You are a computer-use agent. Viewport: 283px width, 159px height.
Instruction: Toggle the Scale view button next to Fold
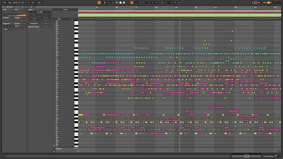[x=72, y=19]
